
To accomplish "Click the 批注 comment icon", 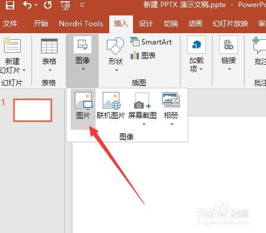I will point(259,46).
